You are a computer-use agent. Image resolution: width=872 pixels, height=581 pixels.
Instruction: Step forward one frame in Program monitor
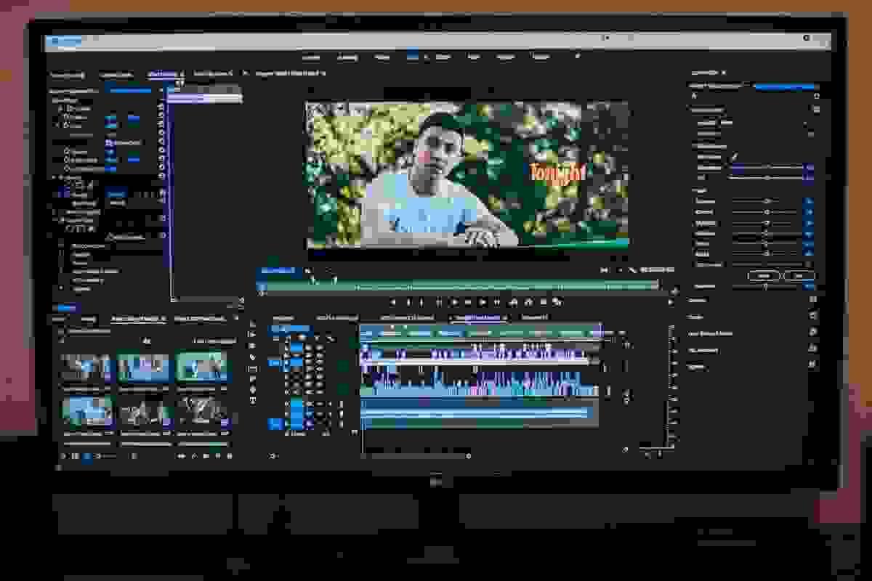[483, 302]
